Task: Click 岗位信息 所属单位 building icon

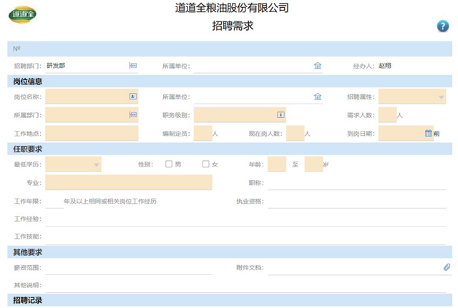Action: [x=318, y=96]
